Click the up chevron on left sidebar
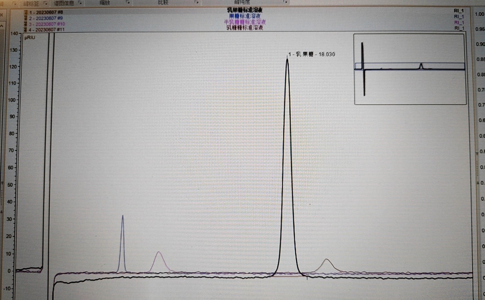The height and width of the screenshot is (300, 485). [2, 26]
